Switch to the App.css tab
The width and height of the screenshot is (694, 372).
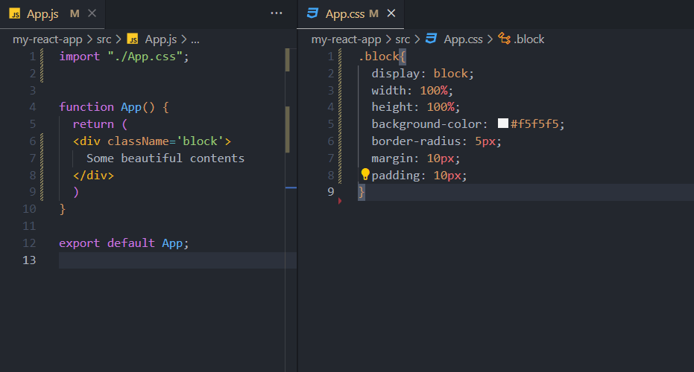coord(346,13)
